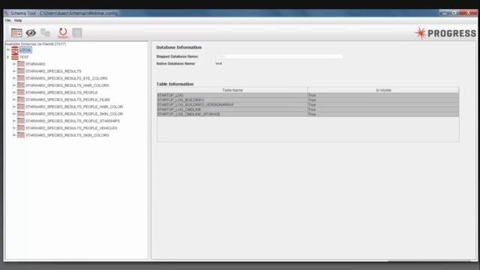Expand the STARWARS_SPECIES_RESULTS_HAIR_COLORS node arrow

(x=14, y=85)
